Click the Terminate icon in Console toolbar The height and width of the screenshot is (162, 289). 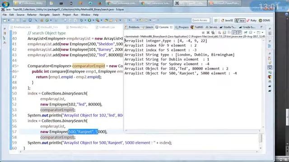(x=203, y=32)
